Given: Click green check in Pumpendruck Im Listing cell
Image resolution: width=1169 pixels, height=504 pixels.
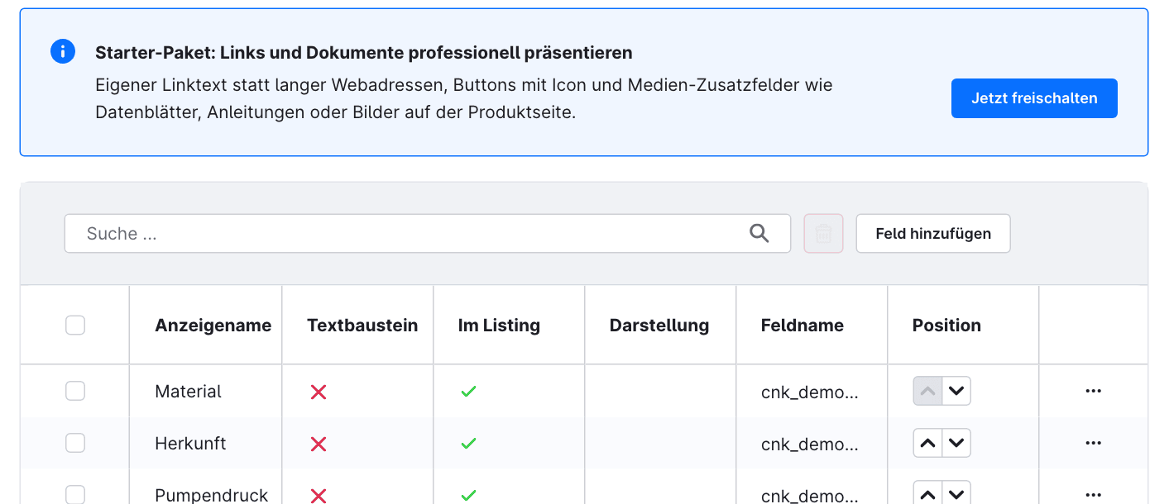Looking at the screenshot, I should pos(468,496).
